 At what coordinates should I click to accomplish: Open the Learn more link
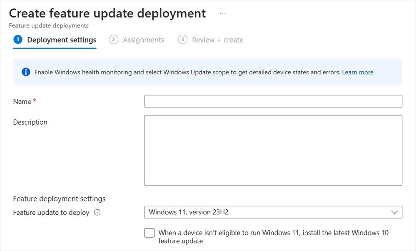coord(357,72)
